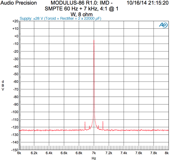Viewport: 172px width, 160px height.
Task: Click the '6.6k' x-axis label
Action: pyautogui.click(x=64, y=153)
